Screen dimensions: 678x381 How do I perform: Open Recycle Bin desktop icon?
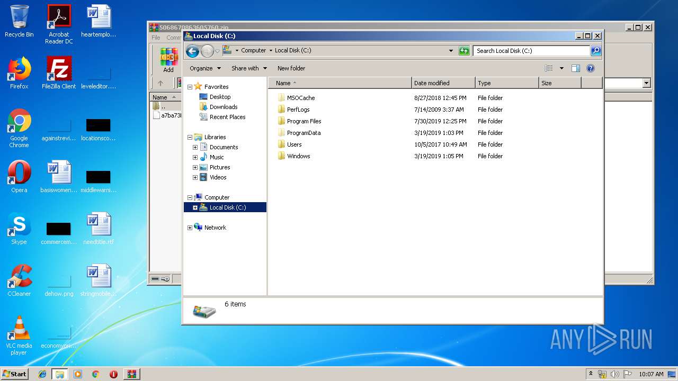tap(19, 21)
